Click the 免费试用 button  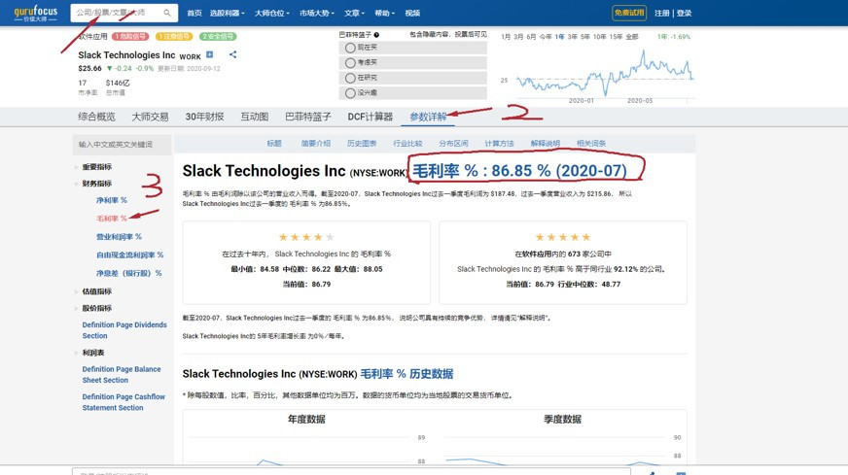(629, 13)
